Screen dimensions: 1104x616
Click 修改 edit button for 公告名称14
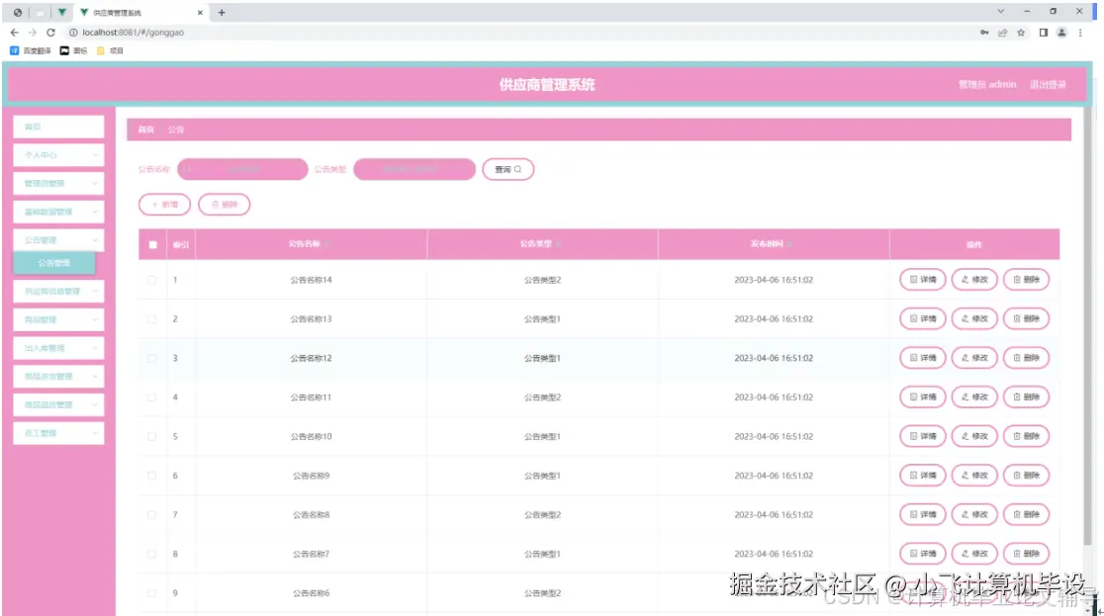(974, 280)
